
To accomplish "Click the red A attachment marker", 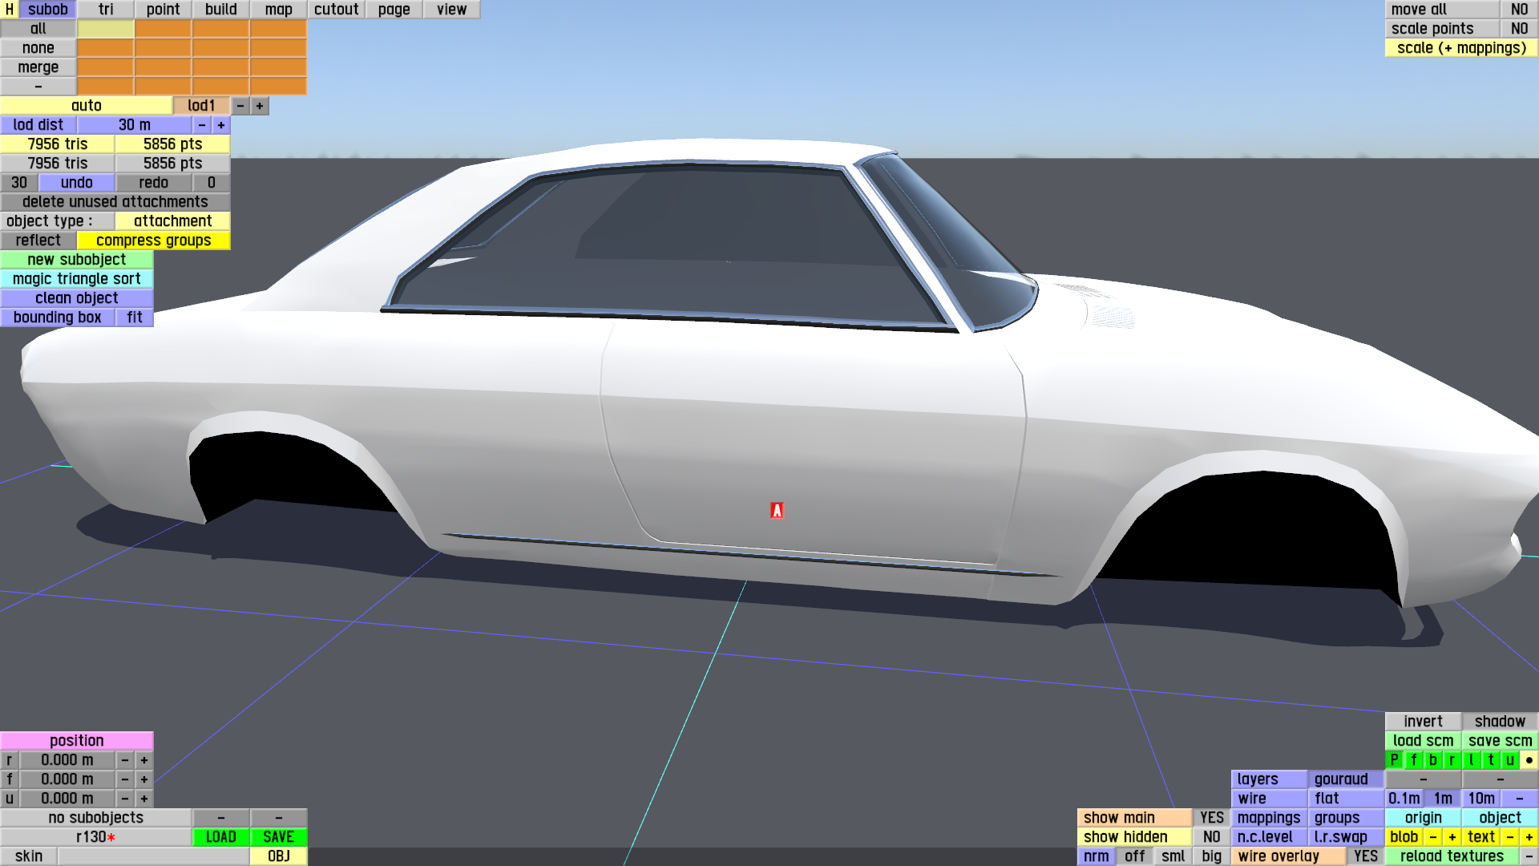I will coord(776,511).
